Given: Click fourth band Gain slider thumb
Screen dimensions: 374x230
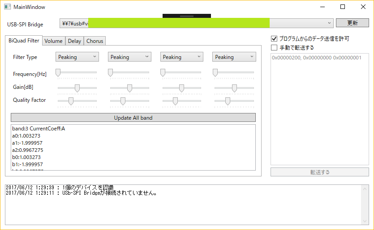Looking at the screenshot, I should (x=234, y=88).
